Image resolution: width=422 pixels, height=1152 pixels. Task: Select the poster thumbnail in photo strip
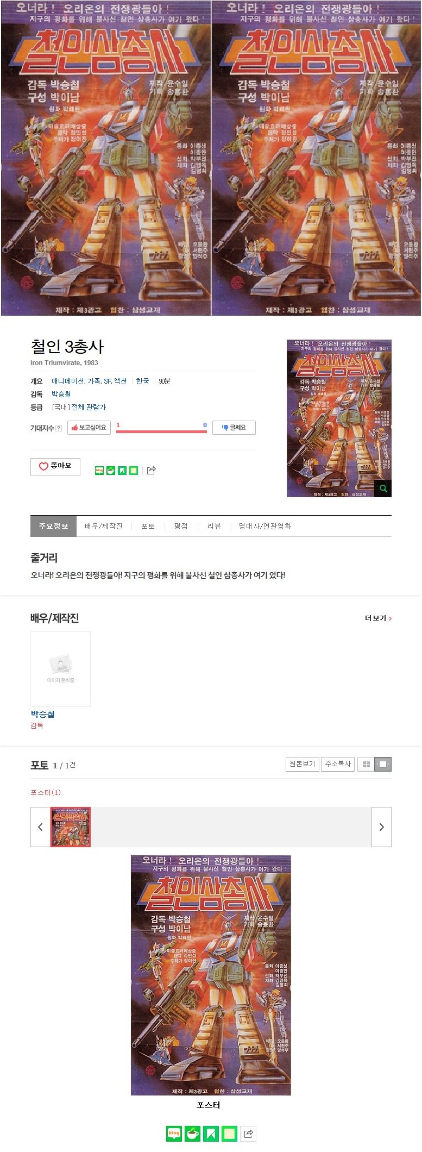[x=71, y=827]
